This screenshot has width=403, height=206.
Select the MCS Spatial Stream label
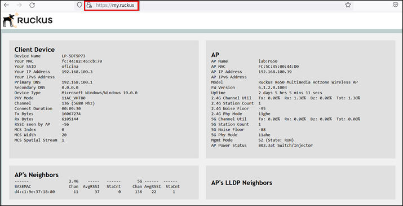coord(36,140)
